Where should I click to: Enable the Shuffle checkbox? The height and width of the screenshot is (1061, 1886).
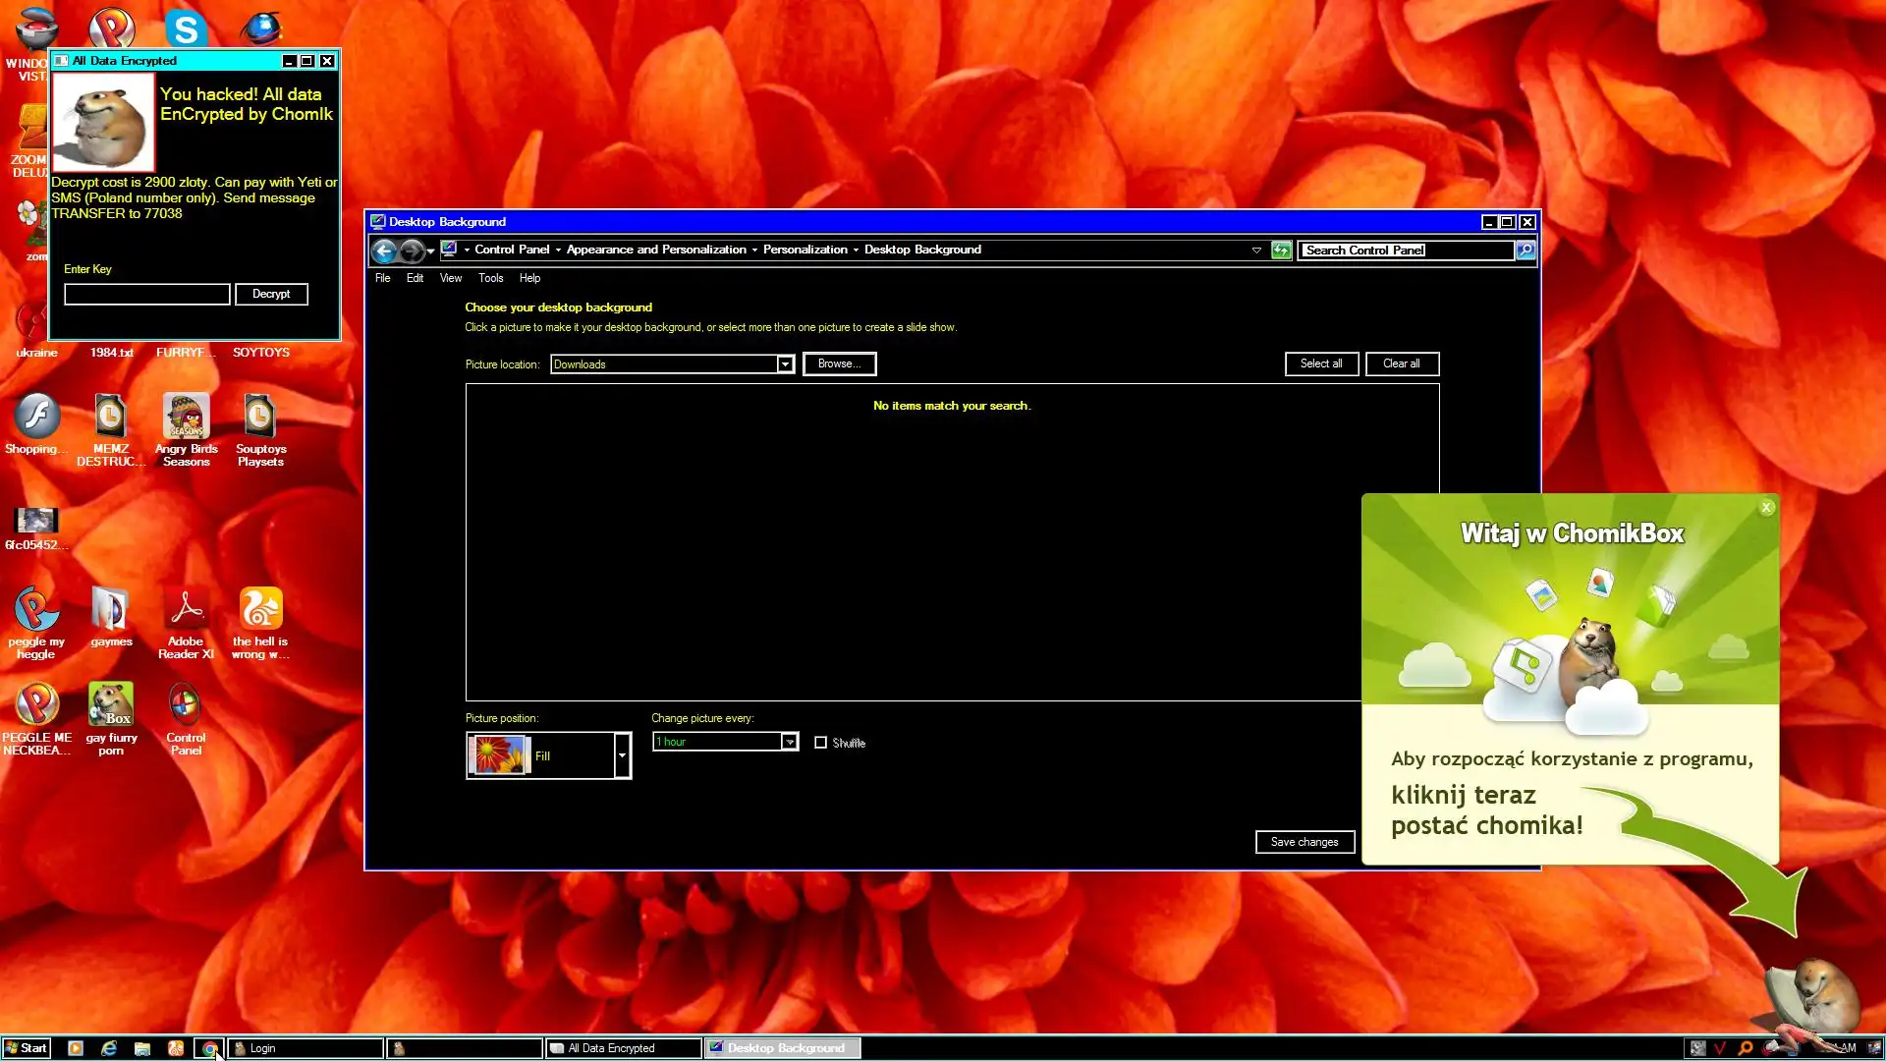point(820,743)
